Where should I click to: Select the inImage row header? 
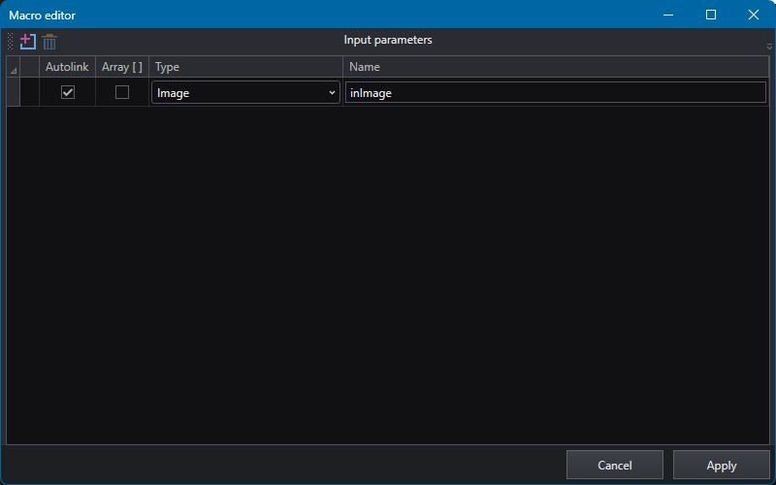14,92
